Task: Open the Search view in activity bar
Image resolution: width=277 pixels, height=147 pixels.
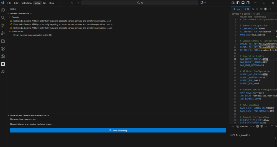Action: tap(3, 18)
